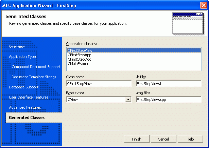The width and height of the screenshot is (209, 148).
Task: Go to User Interface Features page
Action: [29, 97]
